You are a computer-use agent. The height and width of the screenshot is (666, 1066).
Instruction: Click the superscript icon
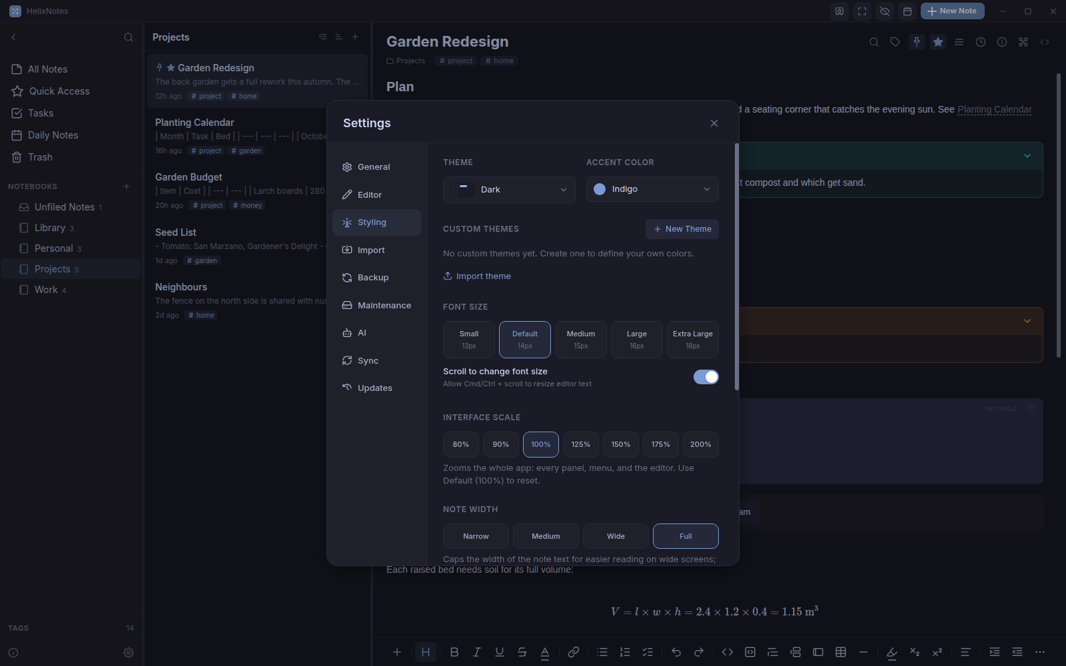point(937,652)
